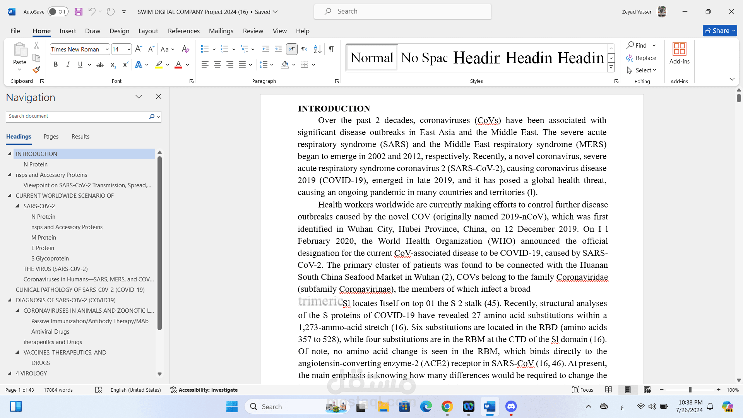Apply superscript formatting
The image size is (743, 418).
point(125,65)
